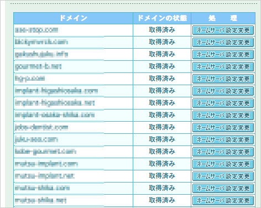Select ネームサーバ設定変更 in the ninth domain row

(x=223, y=128)
